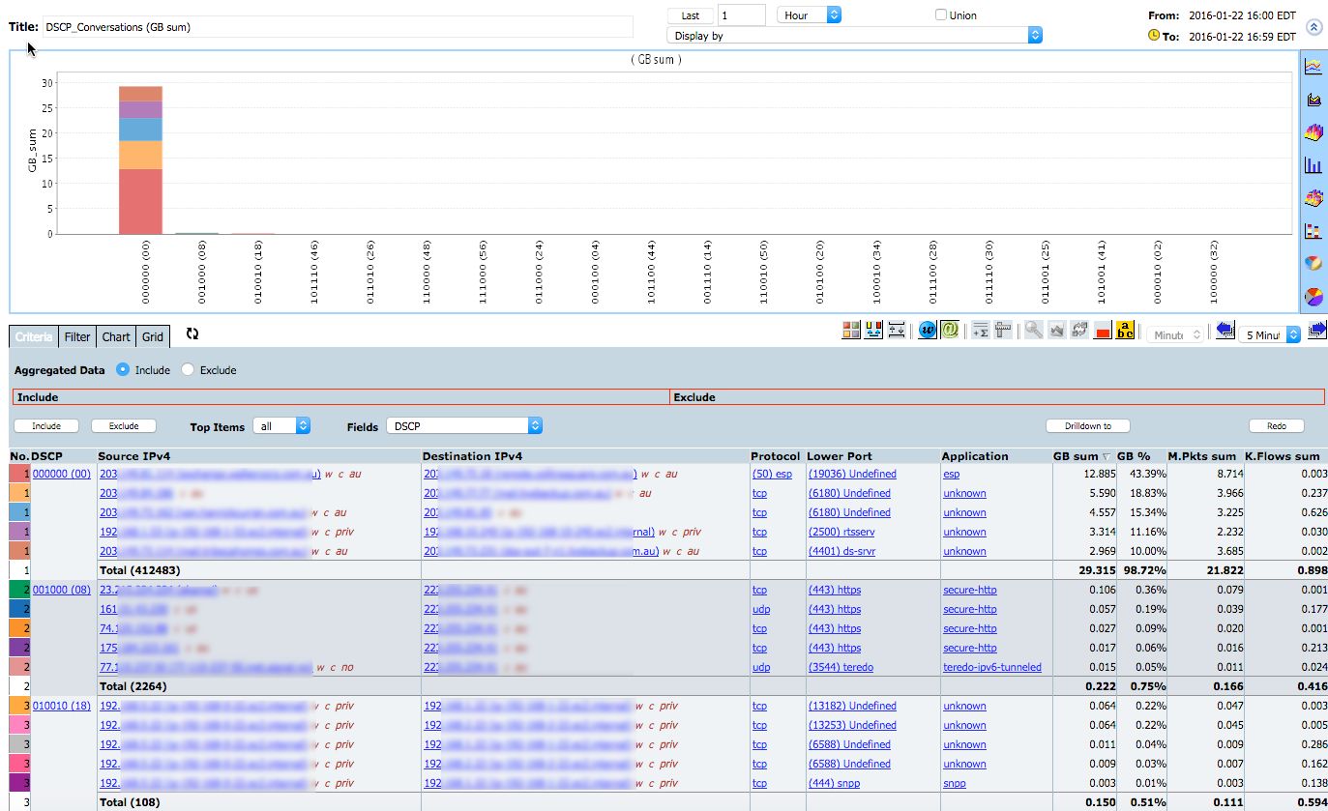Switch to the Filter tab
This screenshot has height=811, width=1328.
click(77, 336)
